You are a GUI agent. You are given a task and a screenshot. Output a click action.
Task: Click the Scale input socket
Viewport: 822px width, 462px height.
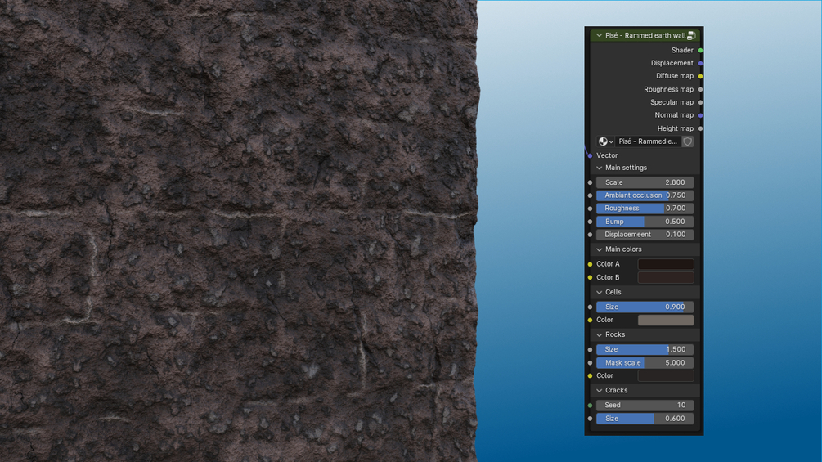pos(590,182)
